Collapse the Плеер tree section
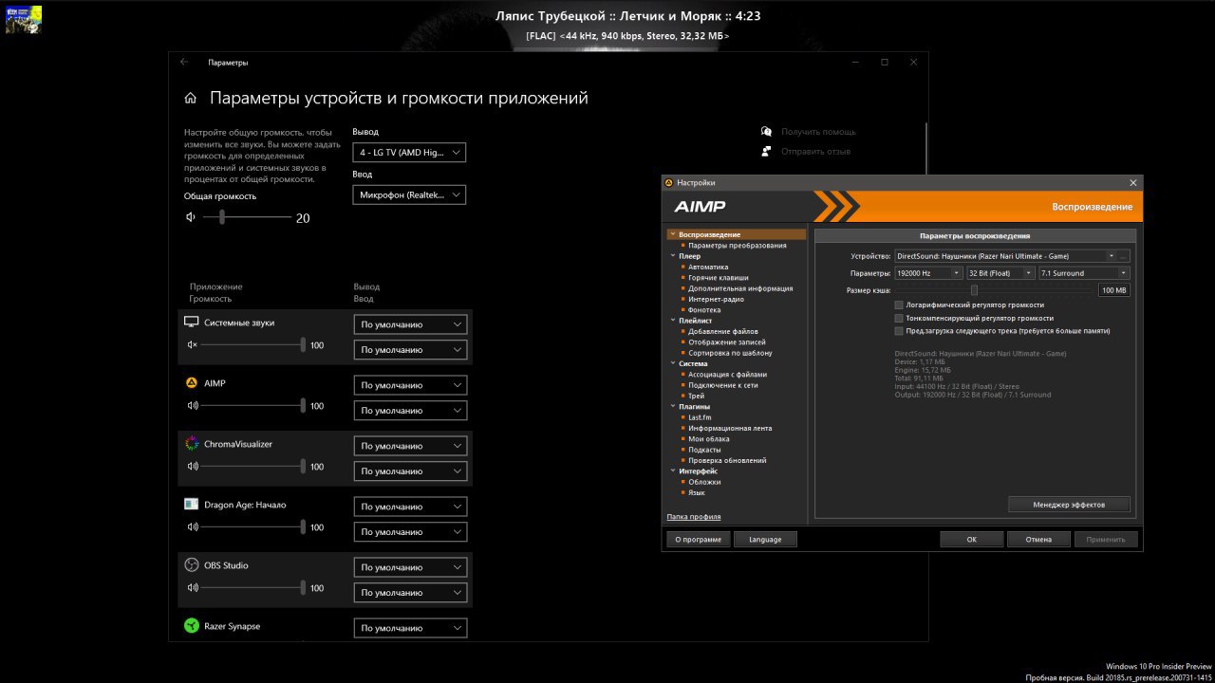The height and width of the screenshot is (683, 1215). pyautogui.click(x=671, y=256)
